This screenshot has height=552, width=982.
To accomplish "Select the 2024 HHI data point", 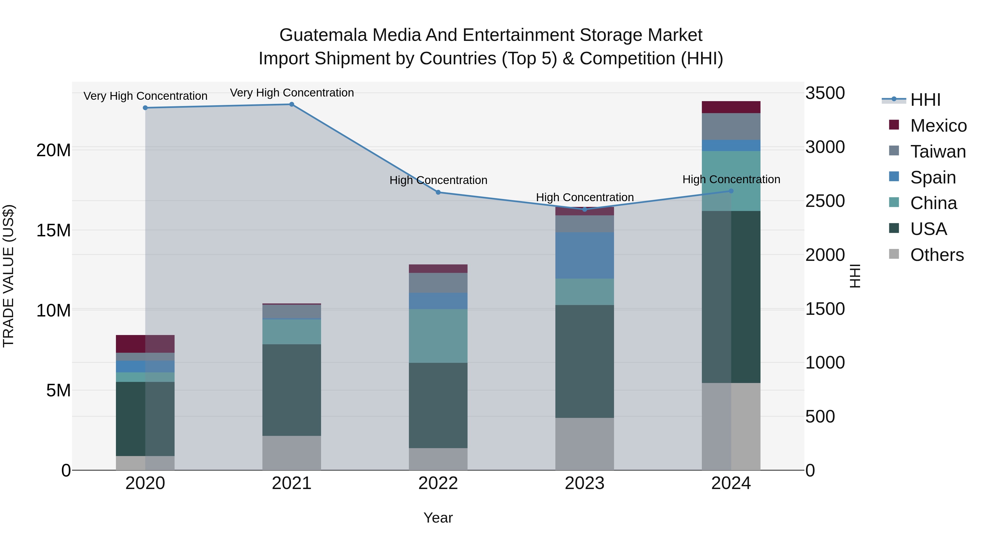I will click(x=731, y=191).
